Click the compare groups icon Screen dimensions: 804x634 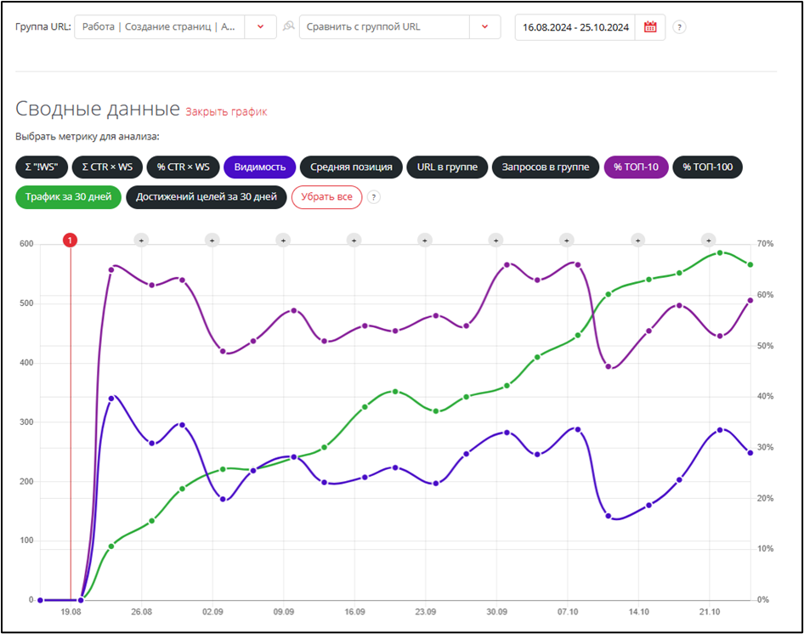pyautogui.click(x=289, y=26)
